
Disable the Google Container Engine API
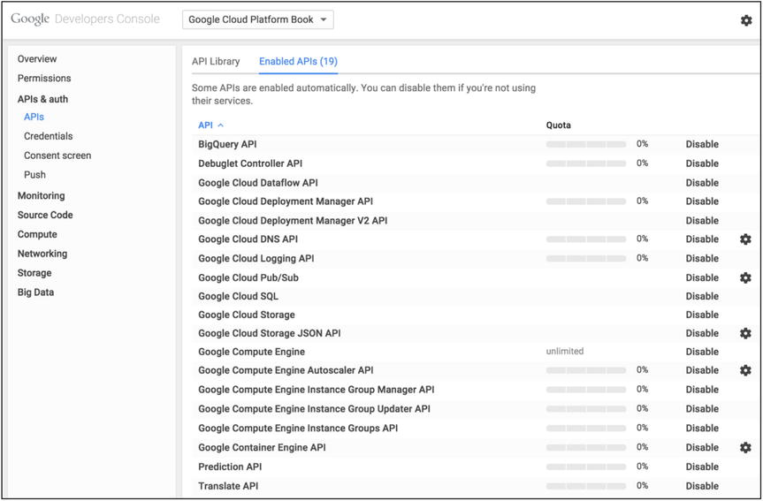click(702, 447)
